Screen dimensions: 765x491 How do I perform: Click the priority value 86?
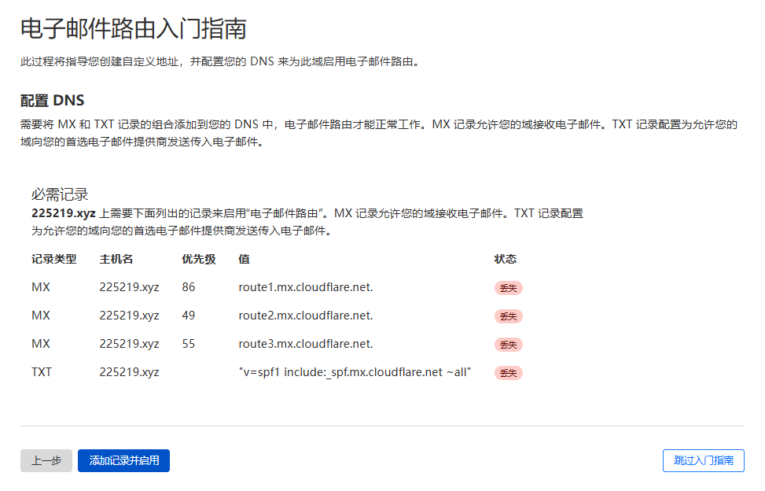(189, 287)
